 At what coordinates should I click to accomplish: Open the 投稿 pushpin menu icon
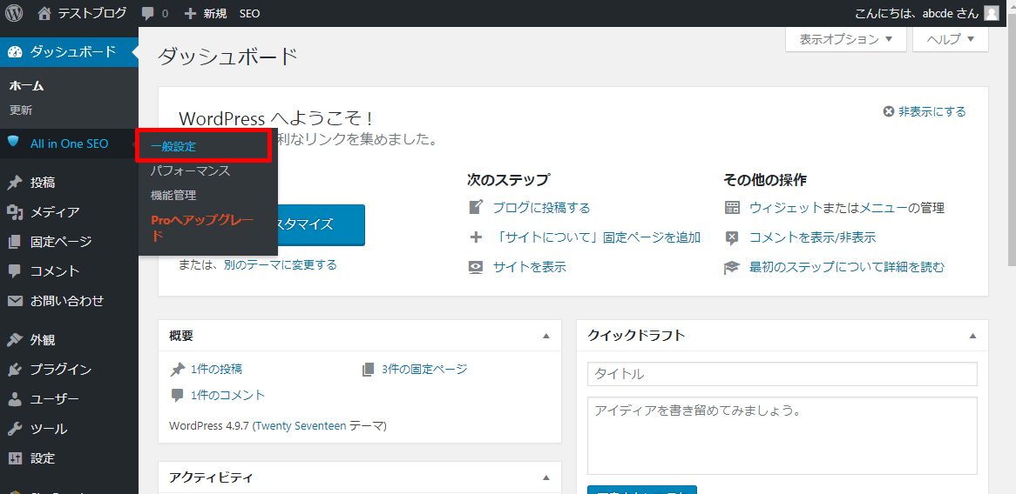point(15,183)
